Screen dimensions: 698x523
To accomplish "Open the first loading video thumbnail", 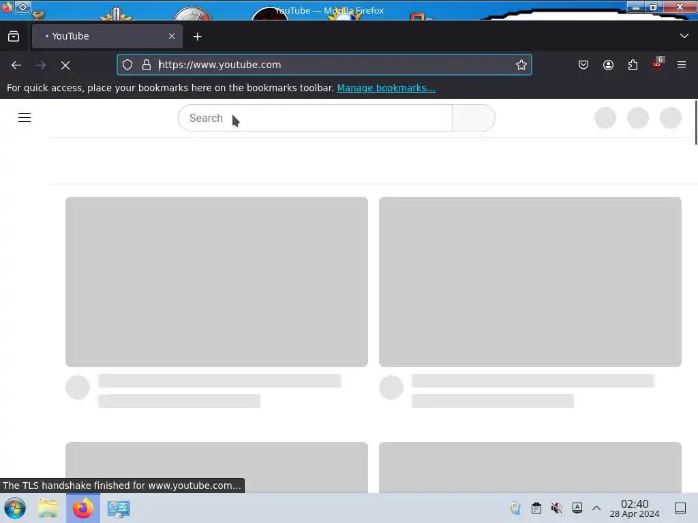I will coord(217,282).
